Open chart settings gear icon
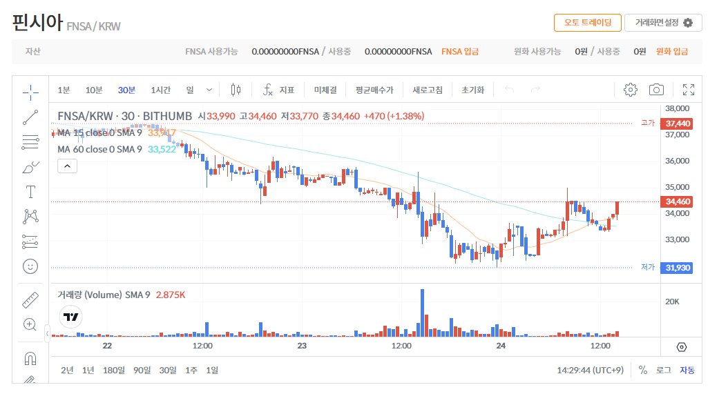This screenshot has height=394, width=728. click(x=630, y=90)
